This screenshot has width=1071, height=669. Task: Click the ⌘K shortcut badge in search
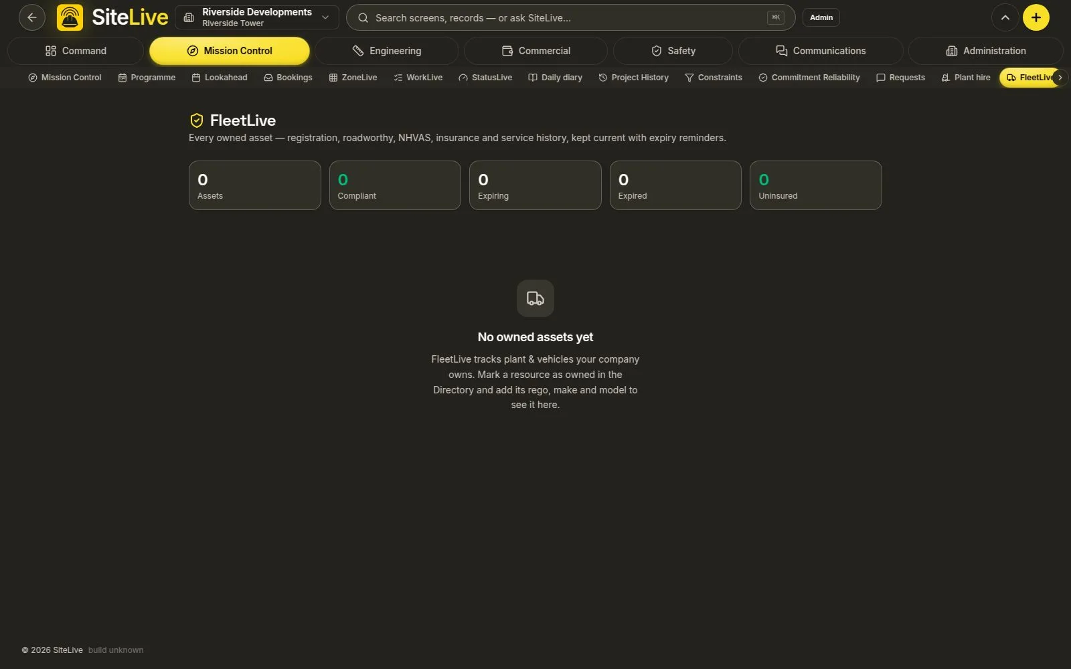tap(775, 17)
